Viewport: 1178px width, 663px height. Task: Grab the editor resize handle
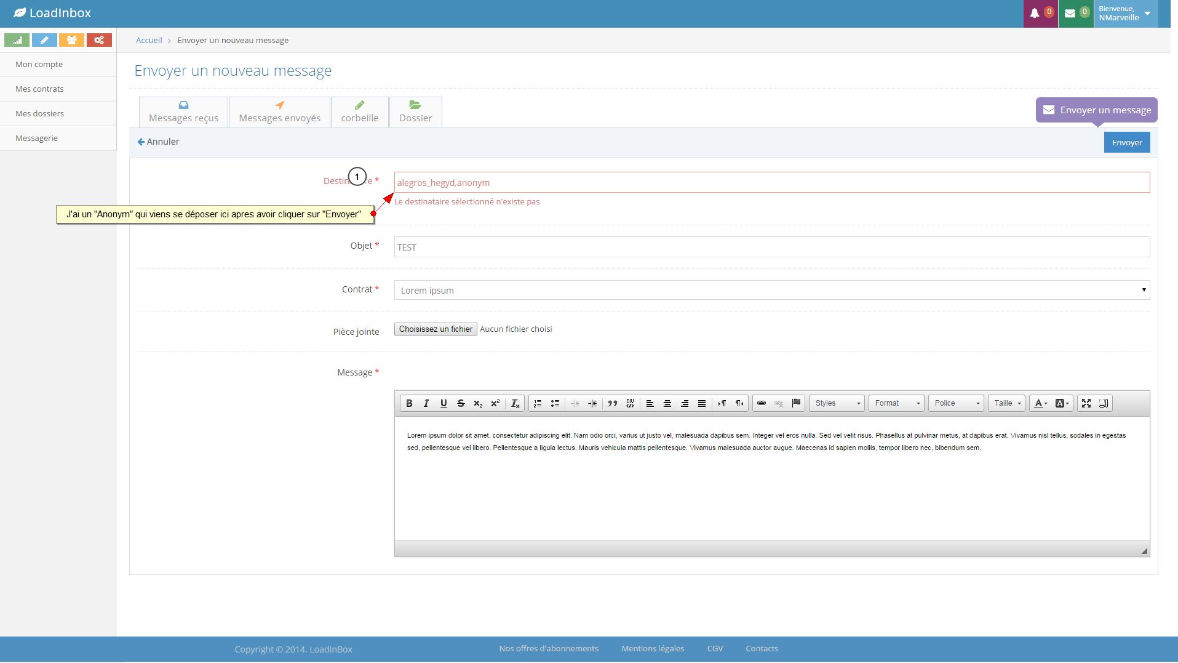(x=1144, y=551)
